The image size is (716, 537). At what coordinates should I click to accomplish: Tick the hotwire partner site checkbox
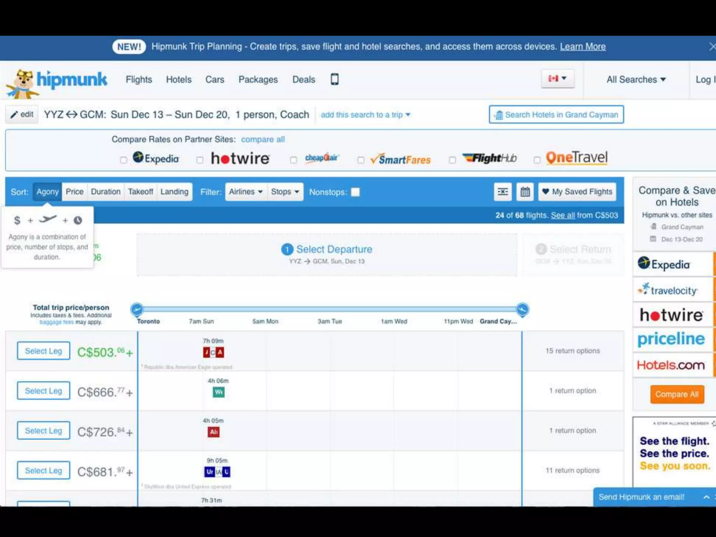200,160
